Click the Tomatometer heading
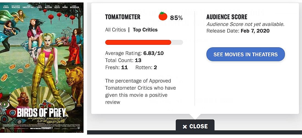This screenshot has height=138, width=302. [123, 17]
